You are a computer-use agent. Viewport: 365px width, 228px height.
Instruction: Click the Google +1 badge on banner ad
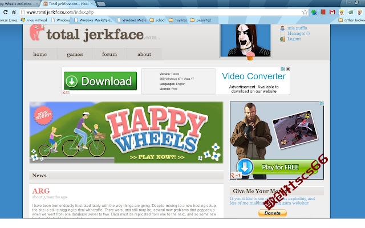[x=66, y=92]
